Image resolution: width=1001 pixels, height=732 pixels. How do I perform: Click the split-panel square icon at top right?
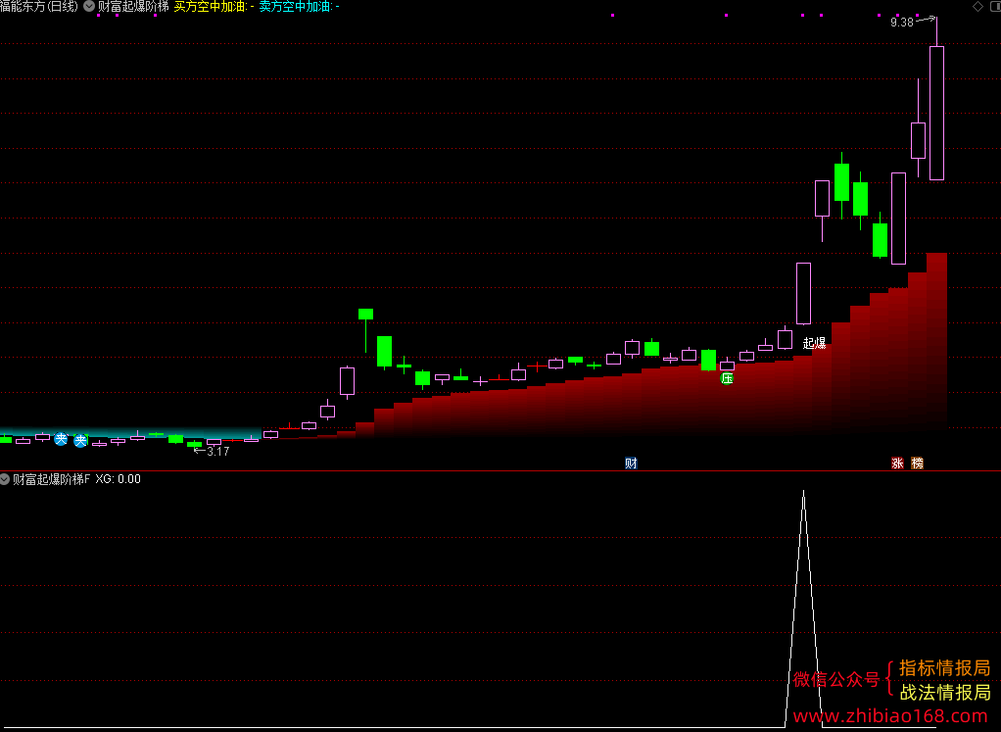point(994,7)
